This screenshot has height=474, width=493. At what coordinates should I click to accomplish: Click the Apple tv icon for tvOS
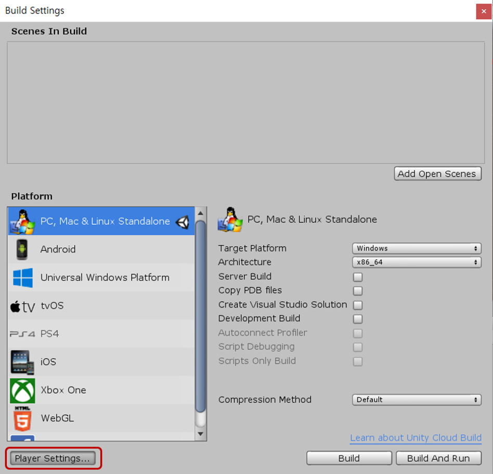pyautogui.click(x=22, y=306)
